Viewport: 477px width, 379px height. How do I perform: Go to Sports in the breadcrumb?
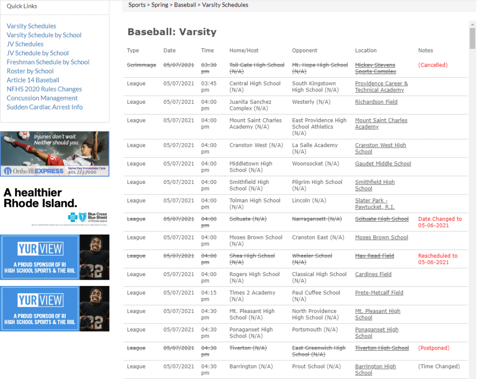(x=137, y=5)
